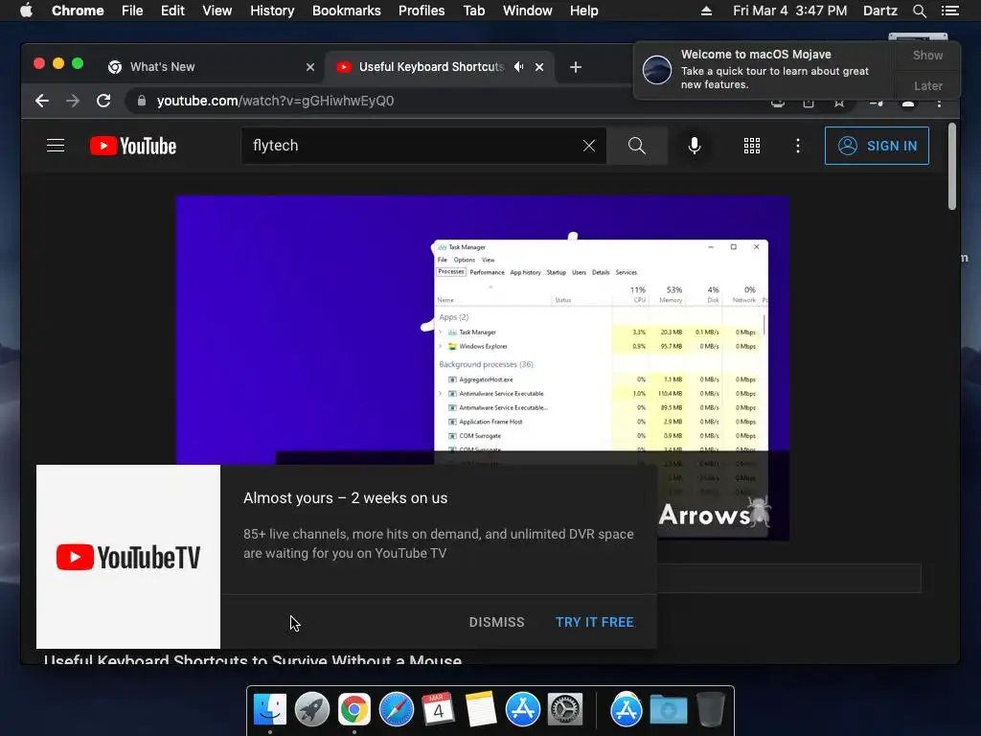Reload the YouTube page
Image resolution: width=981 pixels, height=736 pixels.
pos(103,101)
